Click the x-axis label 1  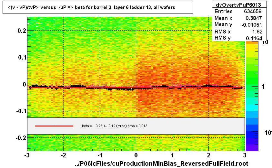coord(172,155)
